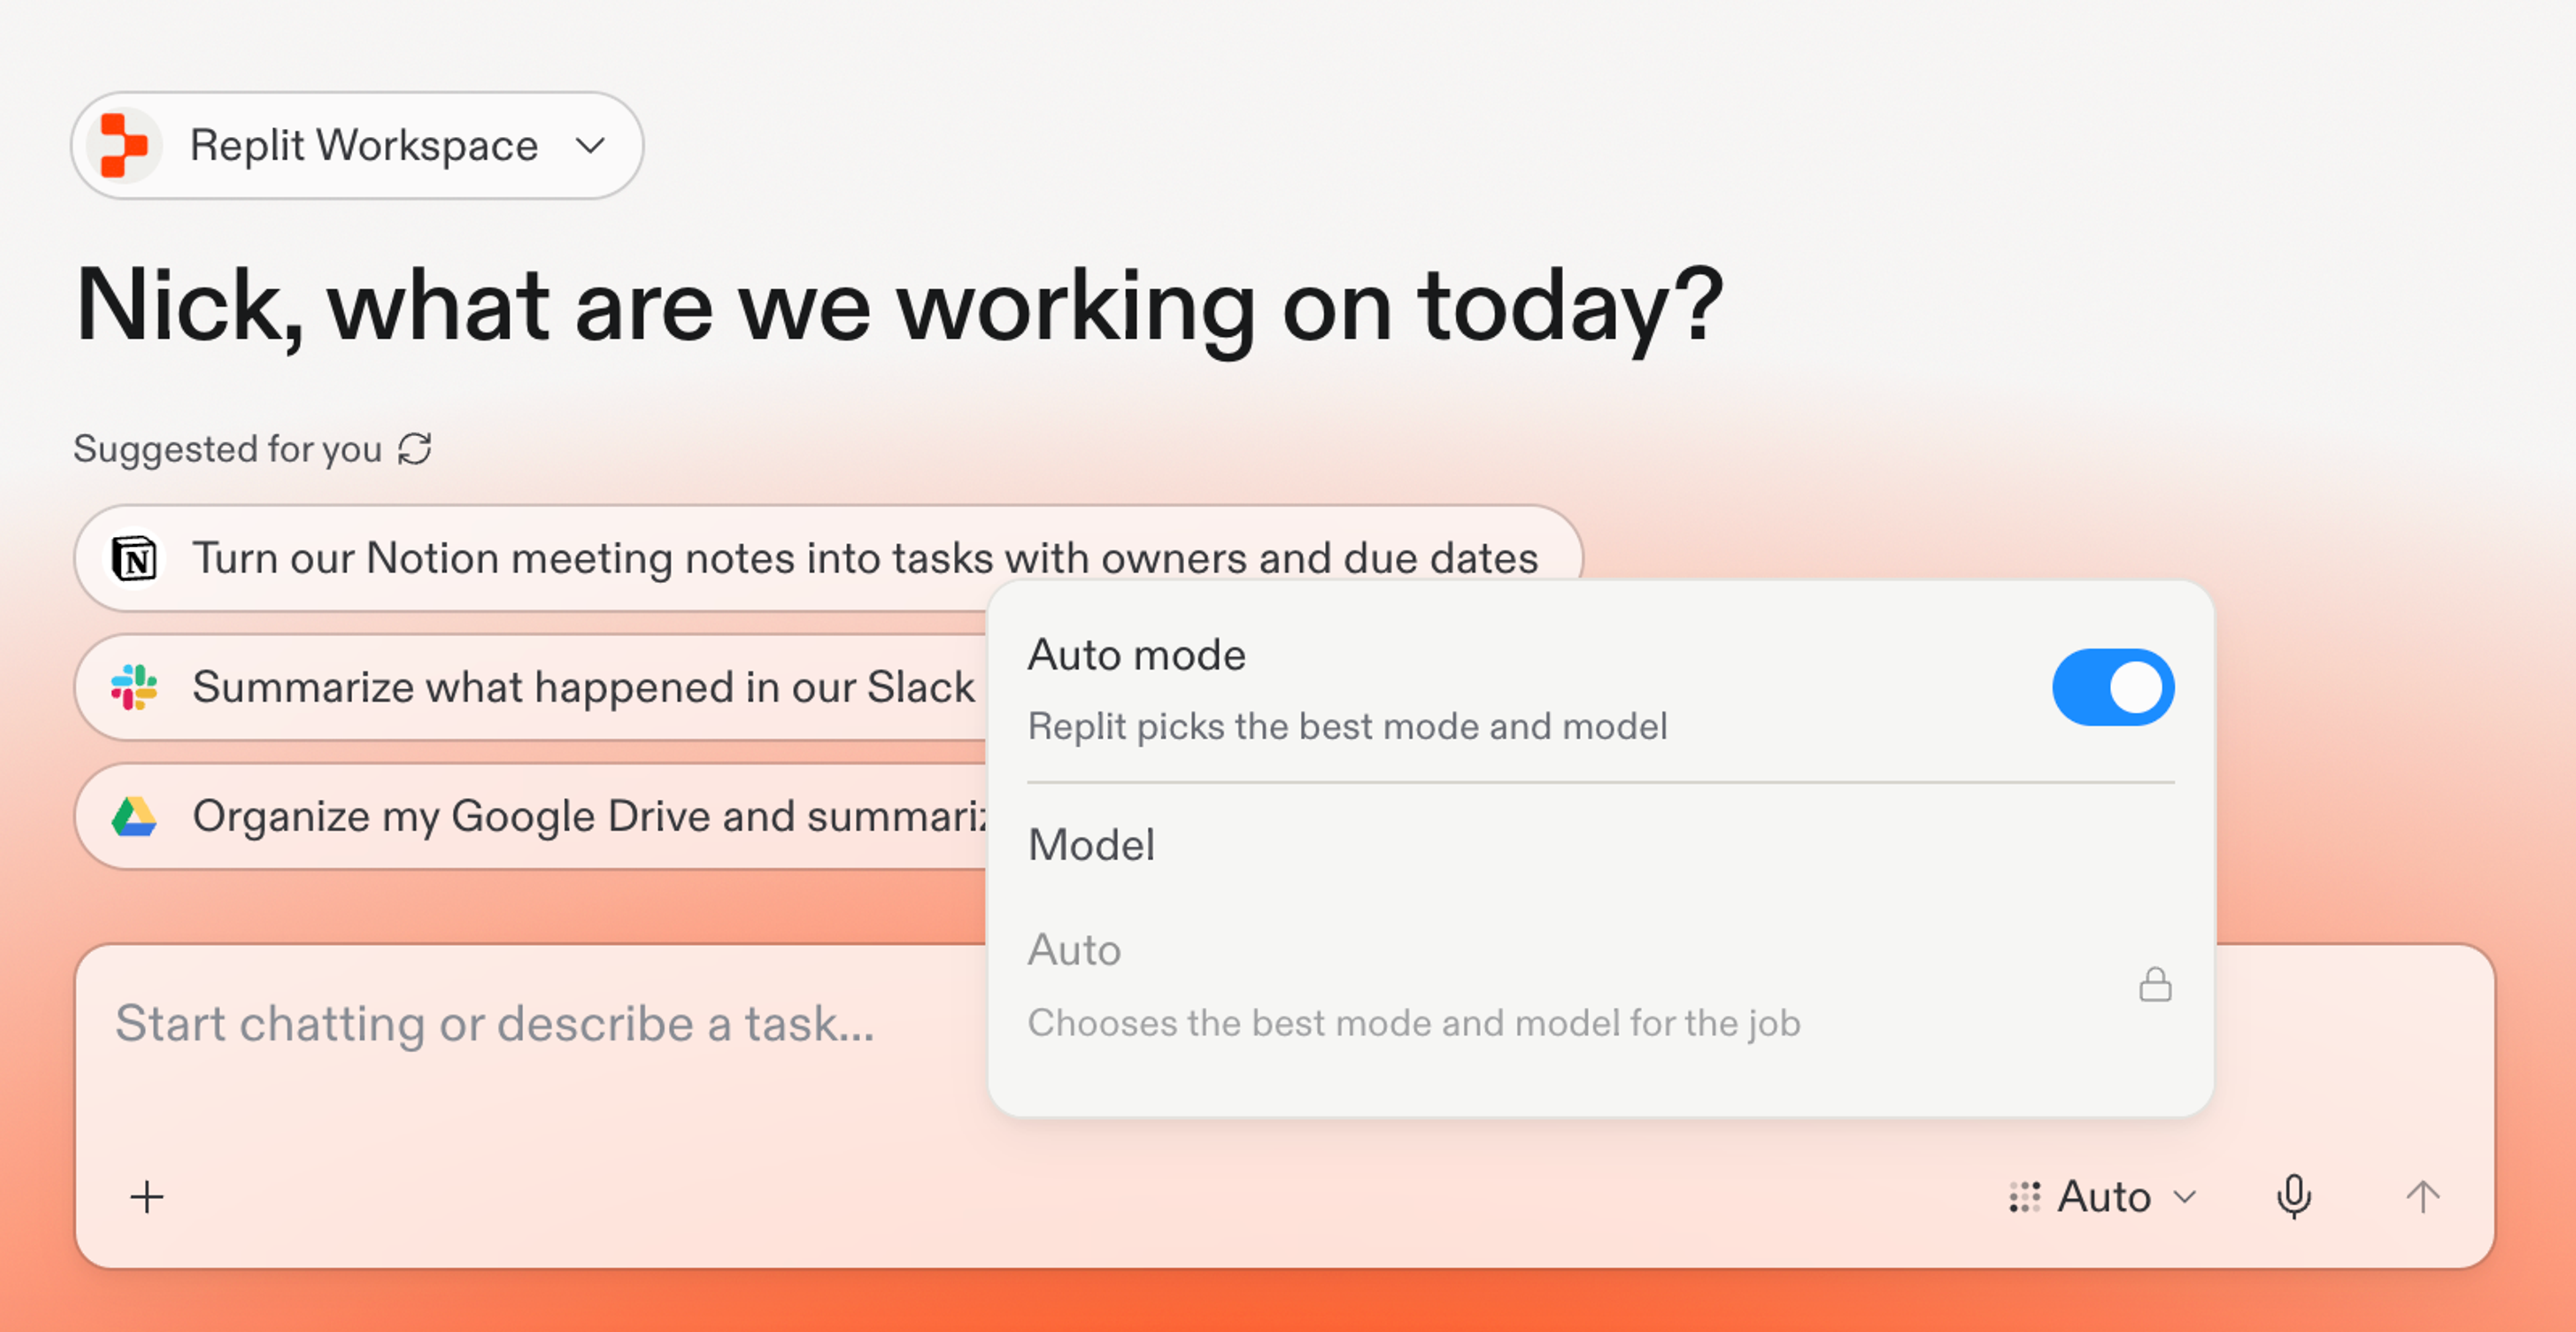The height and width of the screenshot is (1332, 2576).
Task: Expand the Auto model selector chevron
Action: [2186, 1197]
